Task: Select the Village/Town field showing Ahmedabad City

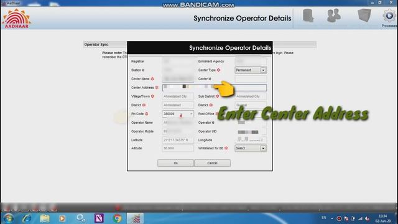Action: point(178,96)
